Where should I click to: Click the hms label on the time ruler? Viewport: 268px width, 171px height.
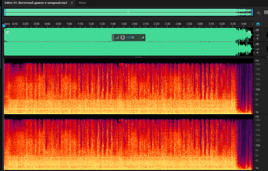click(x=7, y=24)
